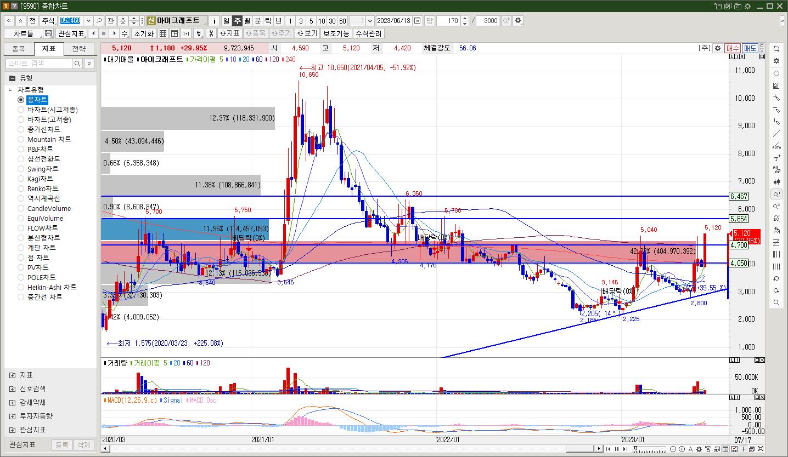Select the P&F차트 radio option
The width and height of the screenshot is (788, 457).
coord(21,149)
